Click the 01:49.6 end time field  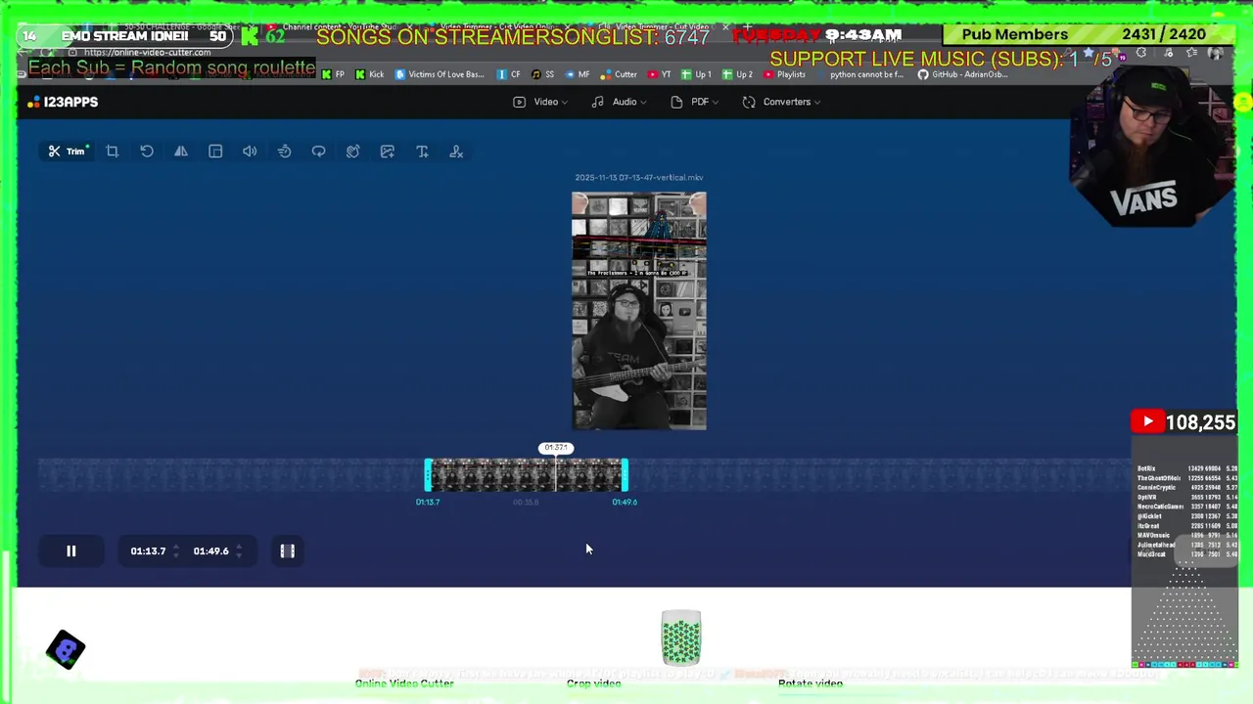pos(210,551)
